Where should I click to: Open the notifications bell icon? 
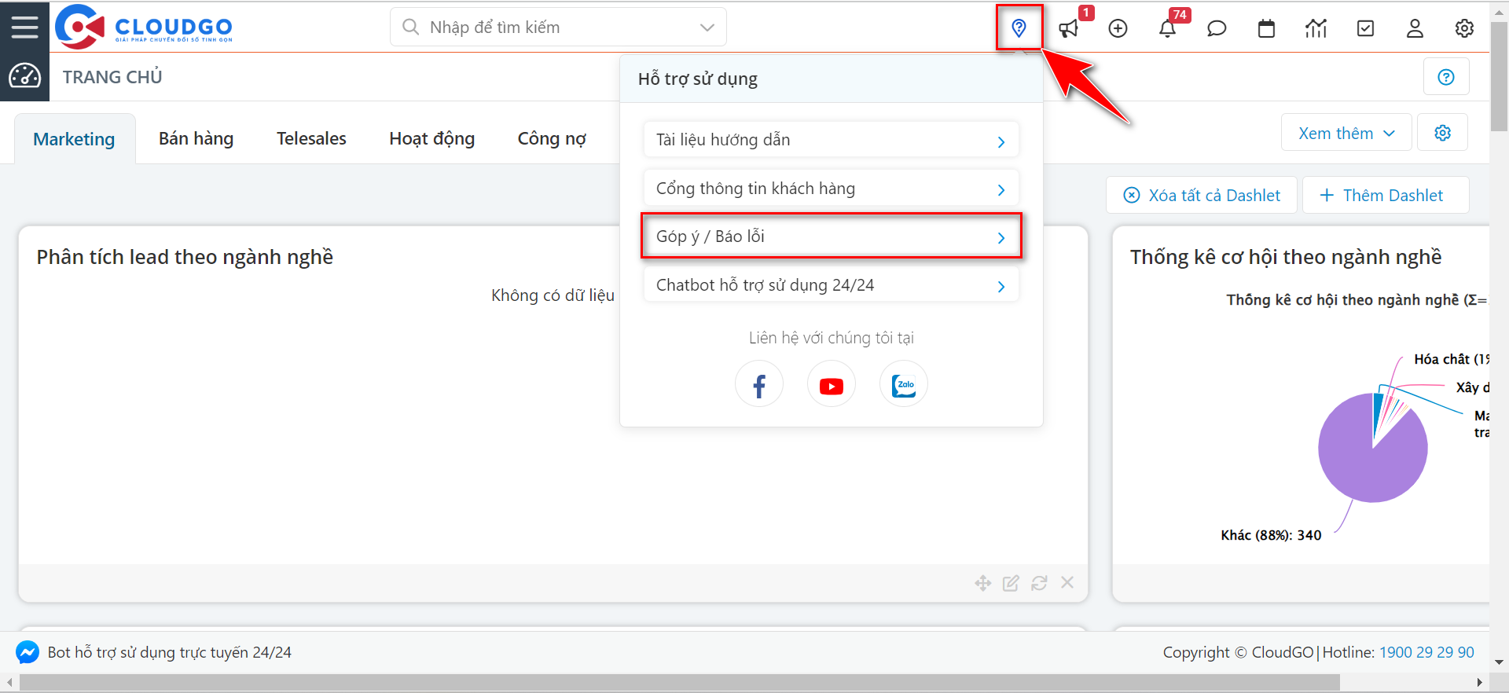1167,29
